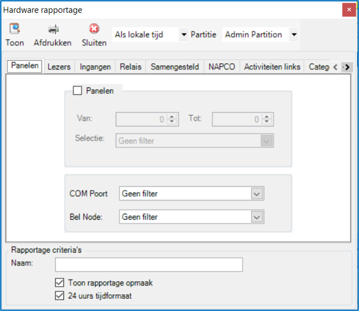Image resolution: width=359 pixels, height=311 pixels.
Task: Close the Hardware rapportage window
Action: click(349, 10)
